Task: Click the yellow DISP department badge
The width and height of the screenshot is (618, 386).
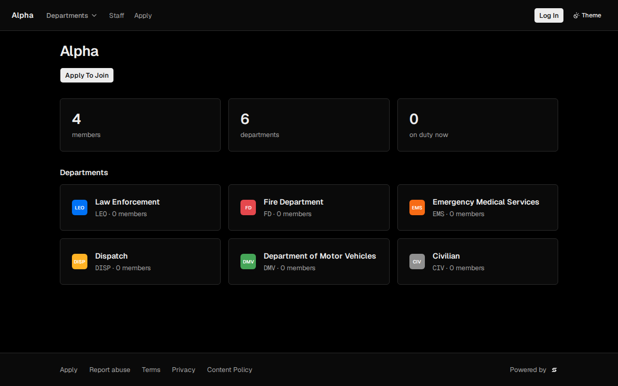Action: pos(80,262)
